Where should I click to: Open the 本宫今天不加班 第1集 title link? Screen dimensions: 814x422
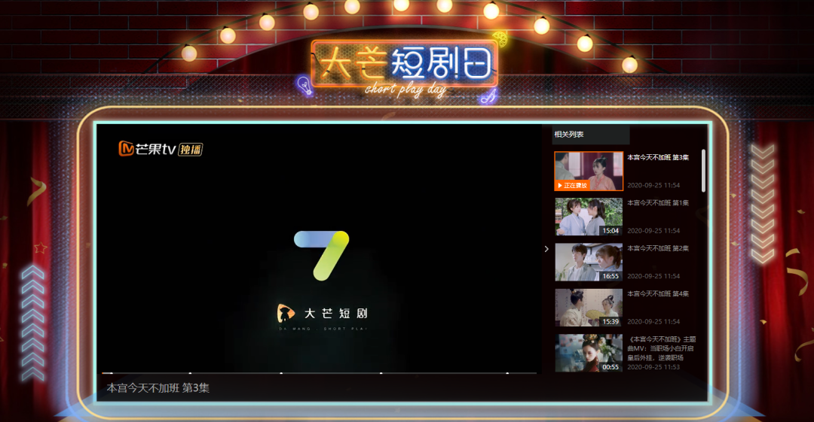658,203
